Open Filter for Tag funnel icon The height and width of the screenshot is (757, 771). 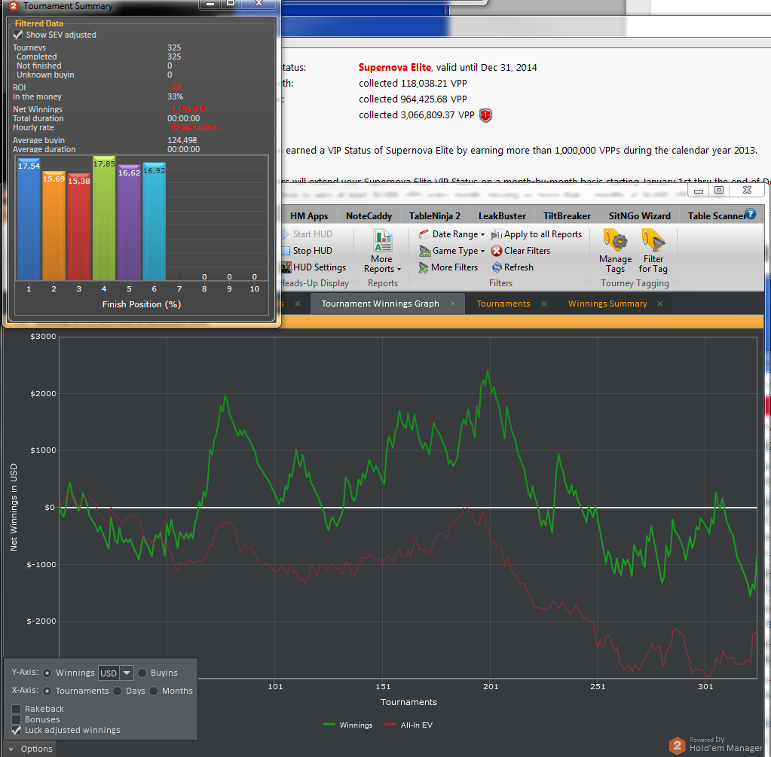653,241
